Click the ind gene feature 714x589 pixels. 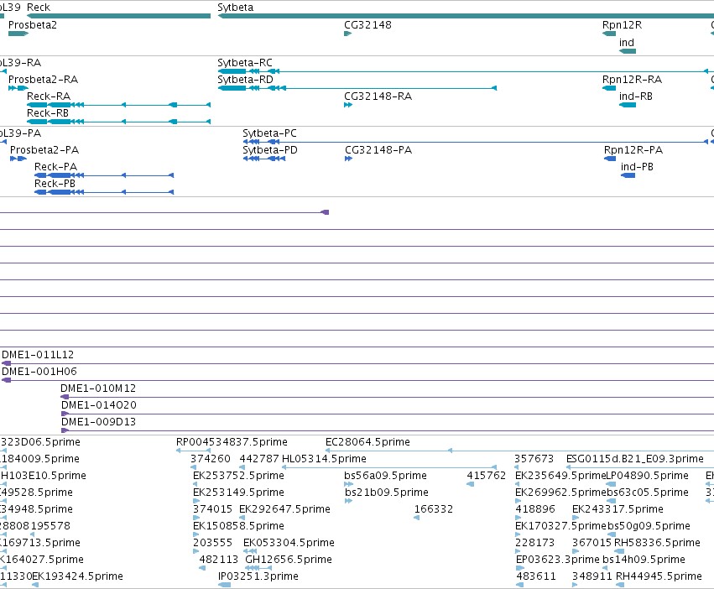pyautogui.click(x=628, y=51)
